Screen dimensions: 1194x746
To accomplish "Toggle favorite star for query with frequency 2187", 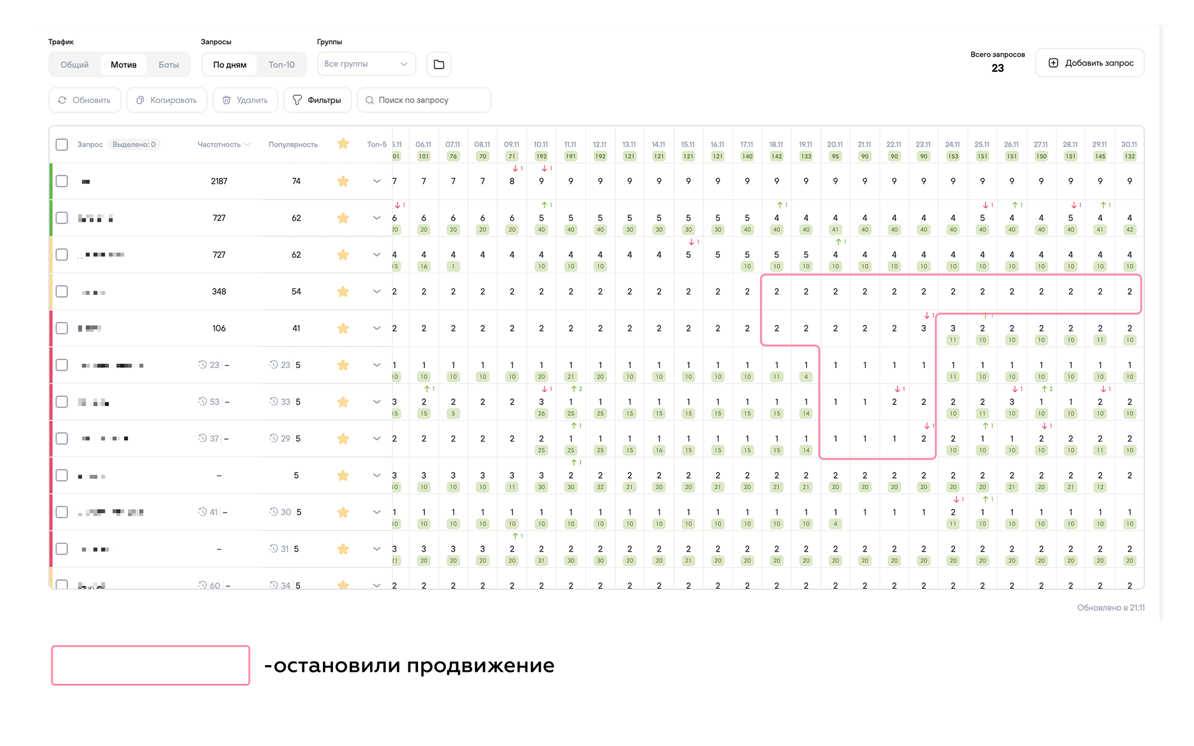I will tap(343, 181).
